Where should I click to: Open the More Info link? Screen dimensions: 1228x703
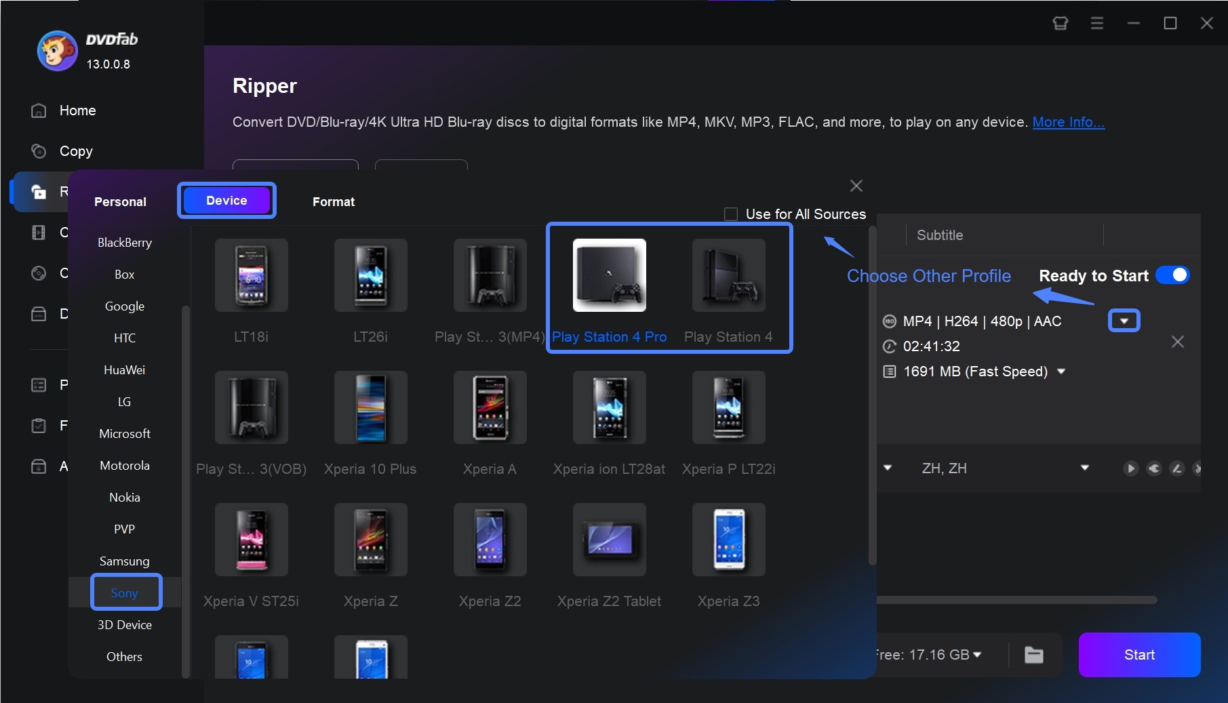click(1069, 122)
